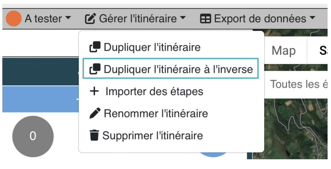The width and height of the screenshot is (331, 169).
Task: Click the copy icon for Dupliquer à l'inverse
Action: pyautogui.click(x=95, y=69)
